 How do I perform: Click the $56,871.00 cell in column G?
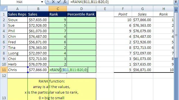142,70
